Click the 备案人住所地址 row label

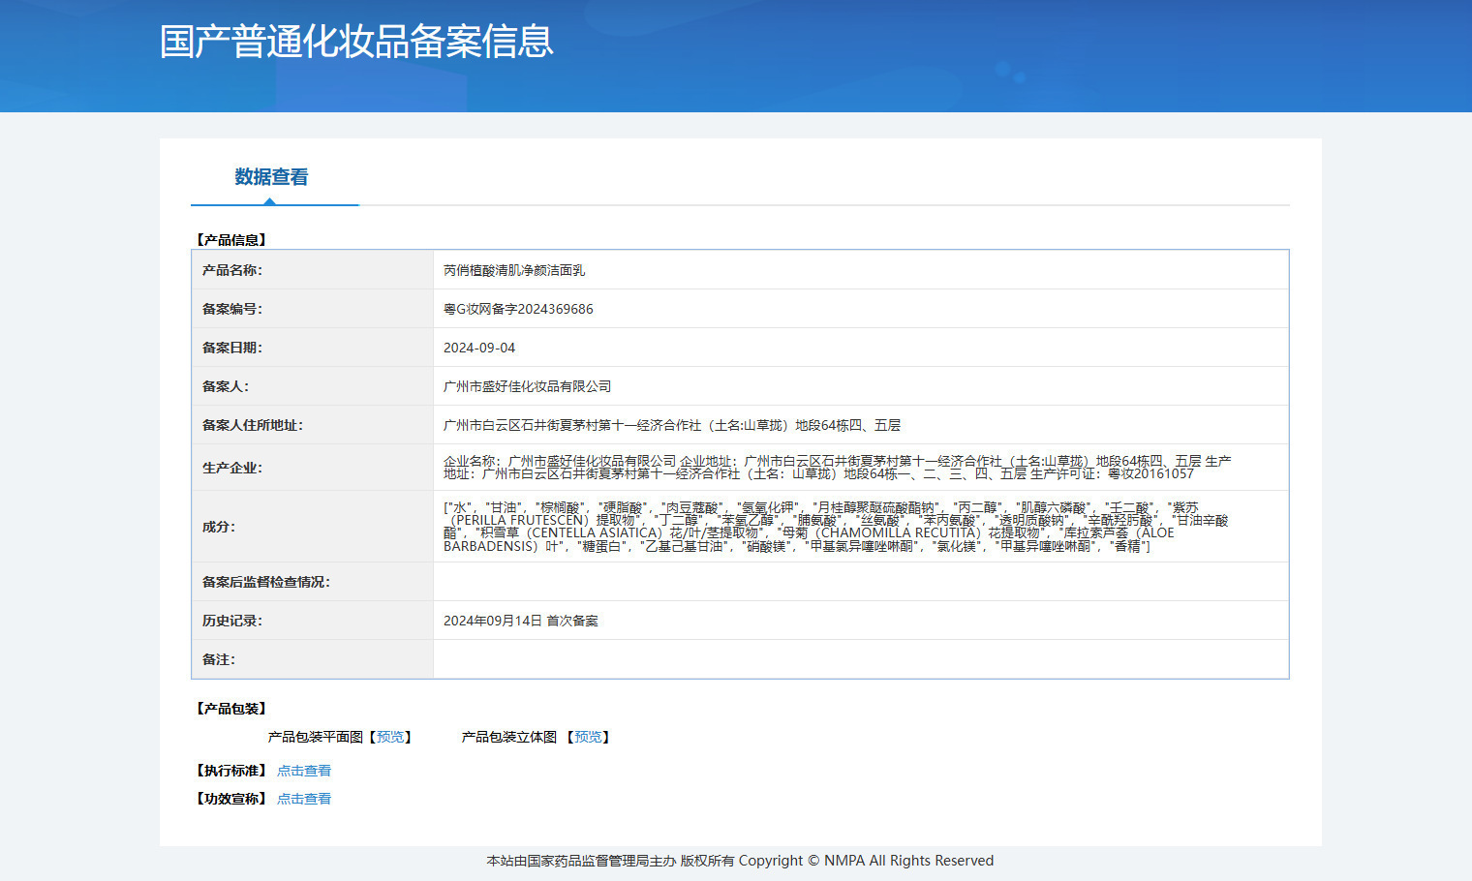(253, 425)
